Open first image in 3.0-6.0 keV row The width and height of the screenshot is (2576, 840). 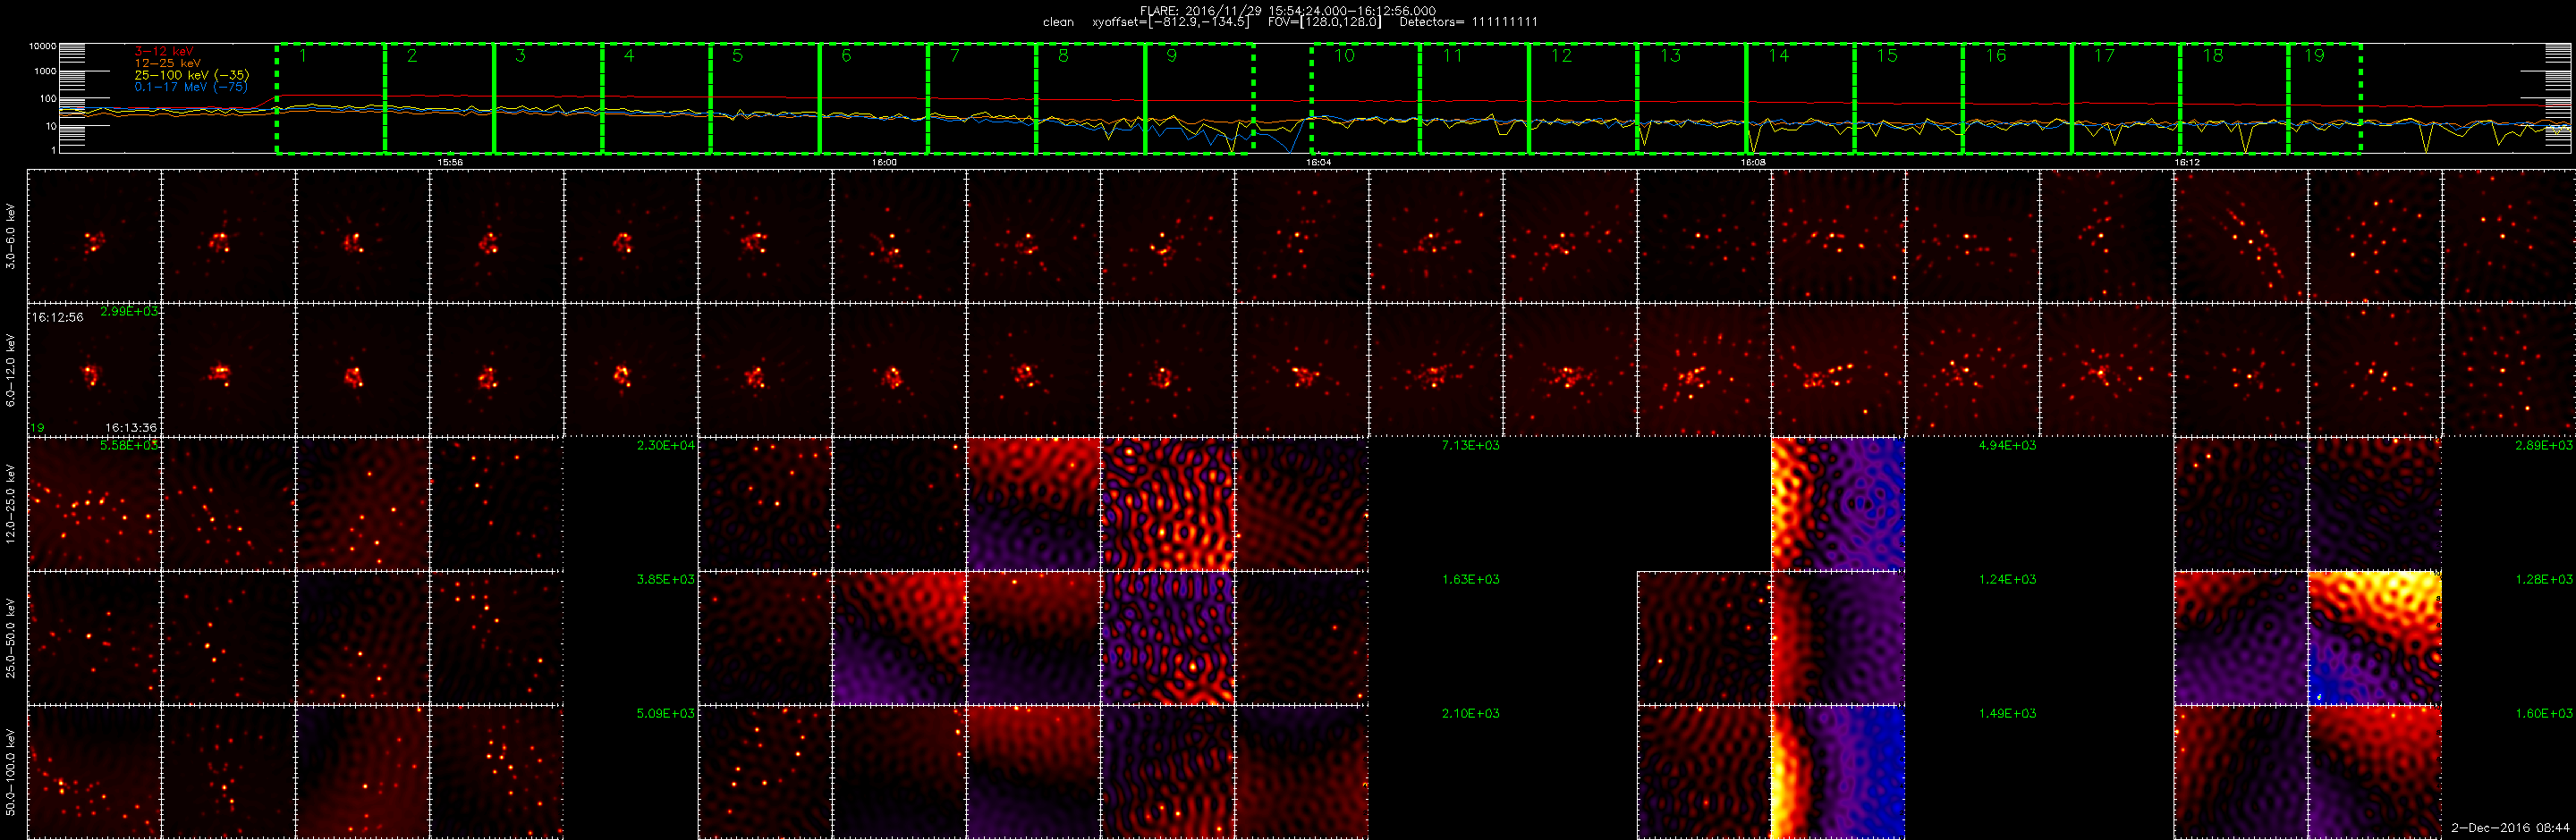click(94, 236)
